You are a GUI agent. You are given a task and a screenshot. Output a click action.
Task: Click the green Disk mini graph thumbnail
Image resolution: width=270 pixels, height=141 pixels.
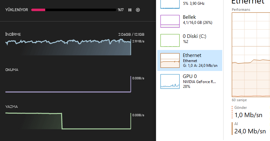pyautogui.click(x=170, y=40)
